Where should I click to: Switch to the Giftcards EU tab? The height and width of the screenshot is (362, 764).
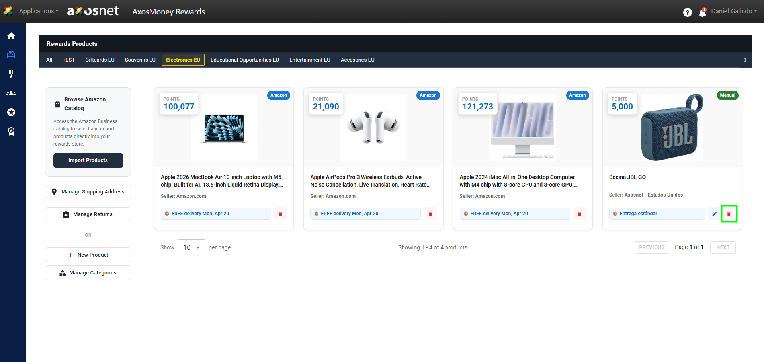pos(100,60)
